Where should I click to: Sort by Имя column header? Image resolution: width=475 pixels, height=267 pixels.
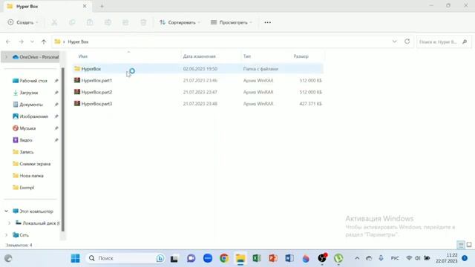coord(83,56)
